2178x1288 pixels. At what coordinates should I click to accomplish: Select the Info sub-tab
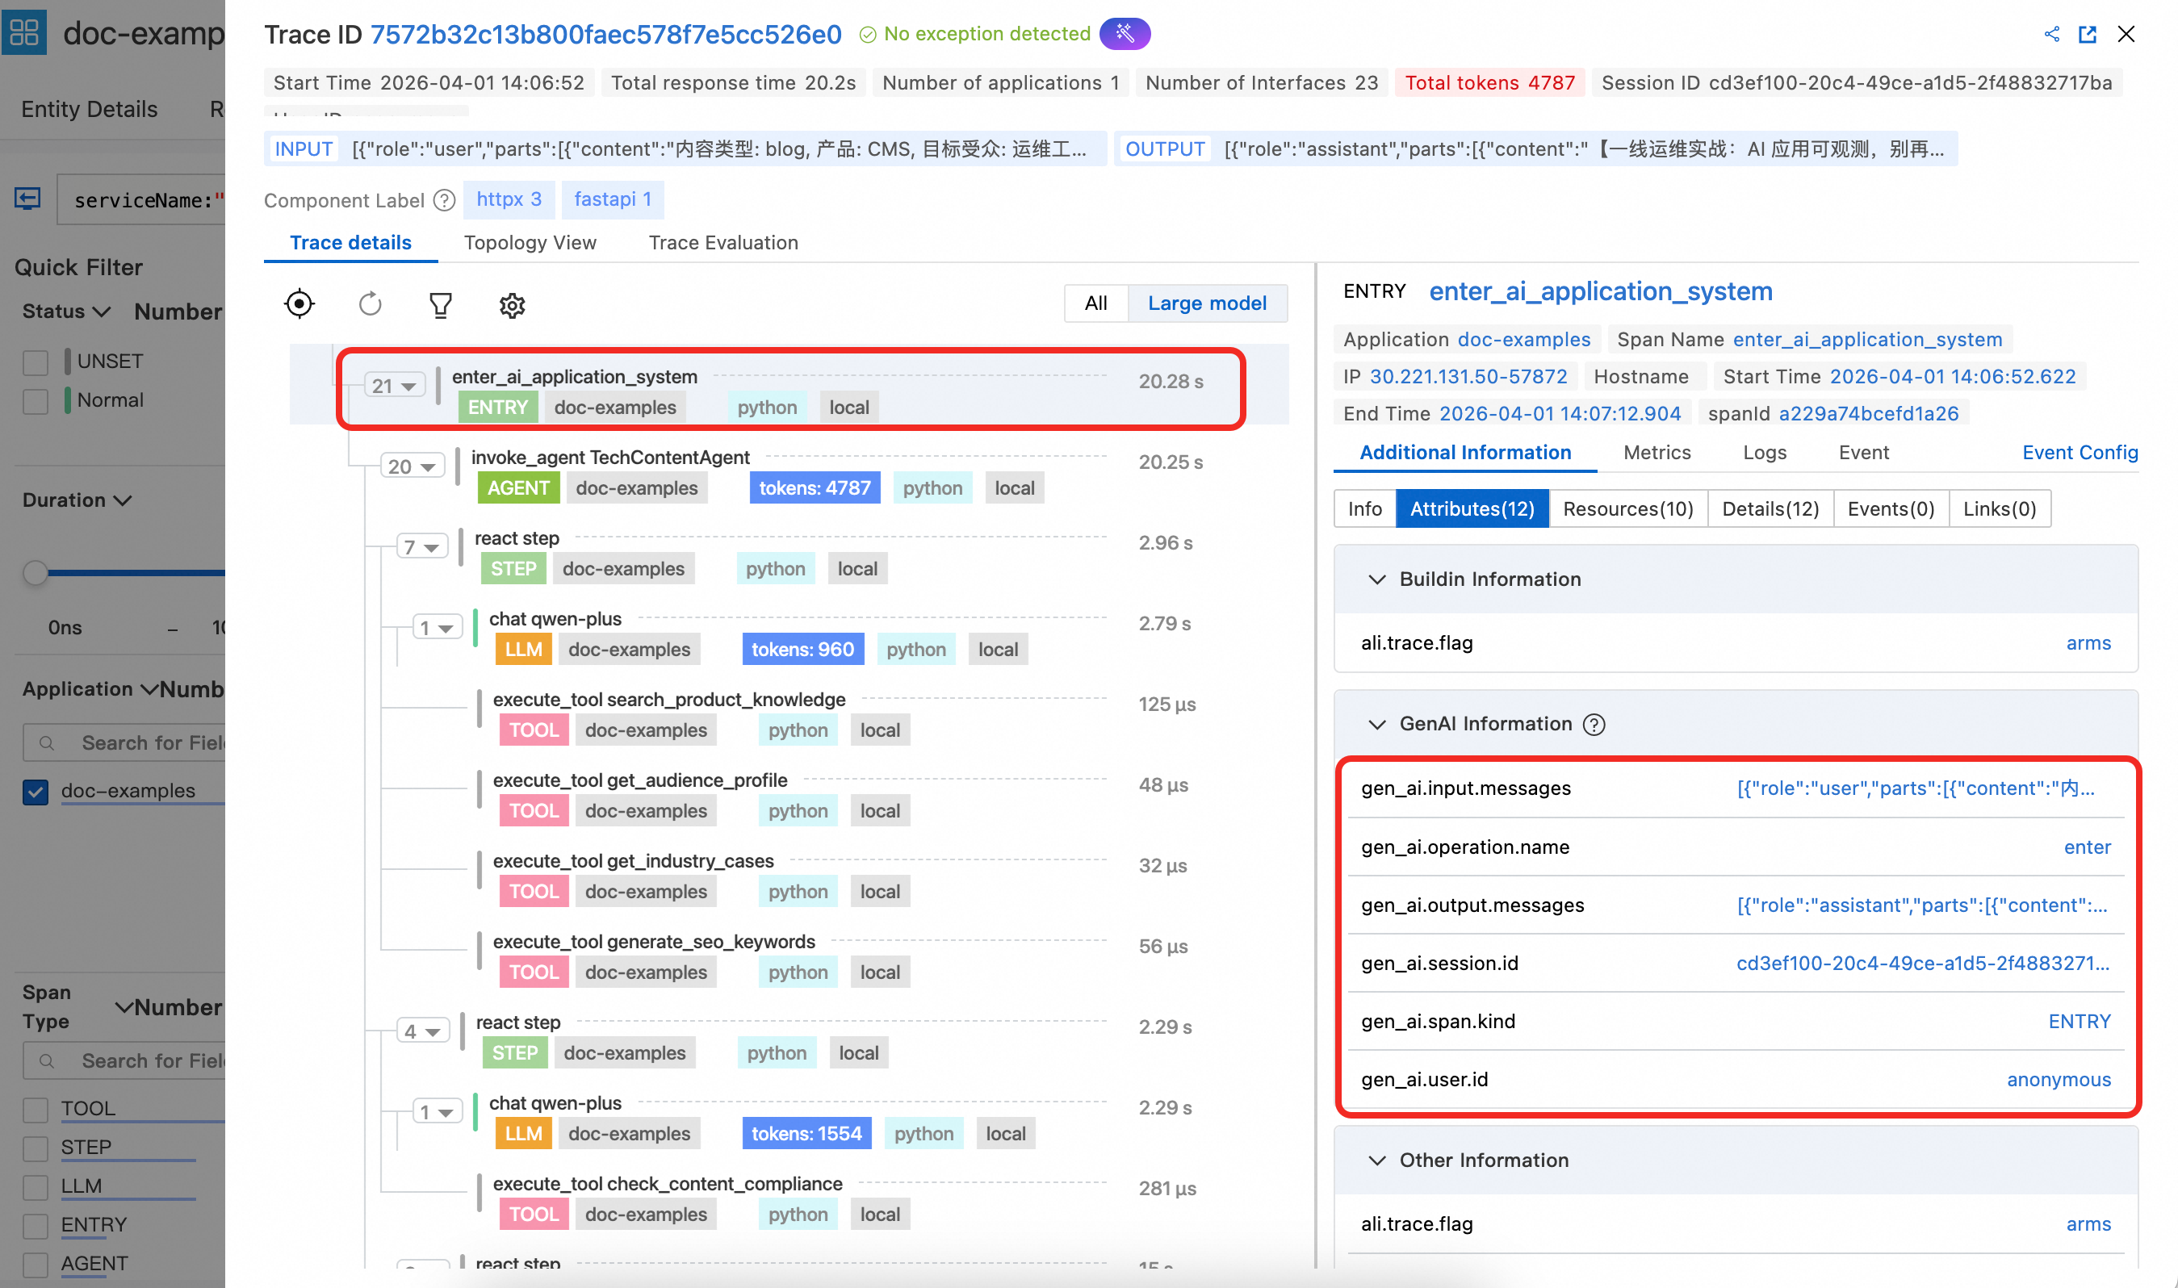1364,508
